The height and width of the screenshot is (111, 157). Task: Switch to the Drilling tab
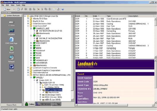pyautogui.click(x=29, y=104)
